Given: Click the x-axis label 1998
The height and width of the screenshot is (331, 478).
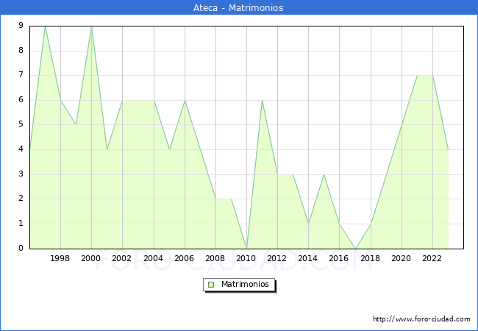Looking at the screenshot, I should (x=60, y=258).
